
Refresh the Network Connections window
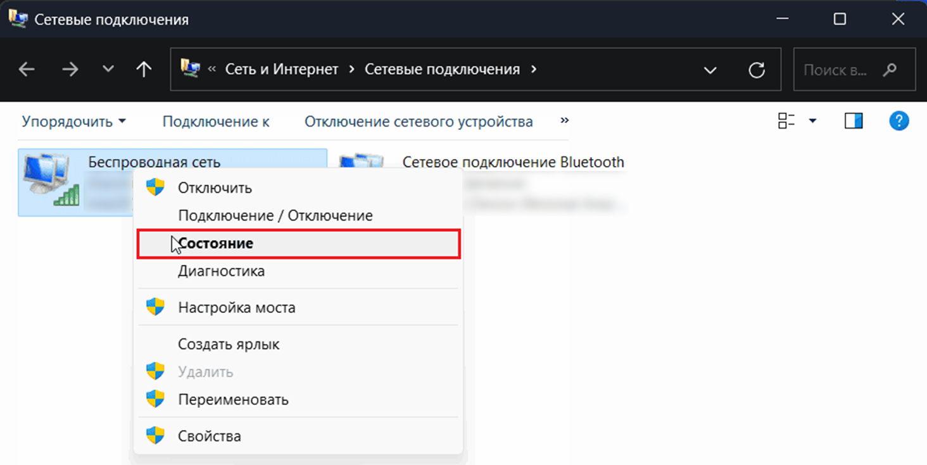(757, 70)
